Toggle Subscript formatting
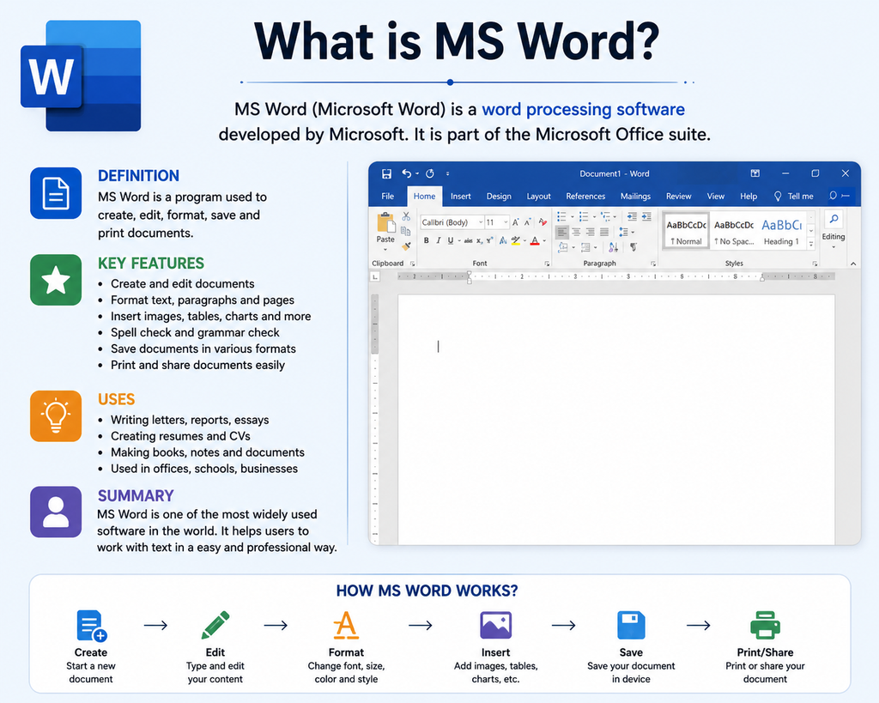Image resolution: width=879 pixels, height=703 pixels. 479,240
